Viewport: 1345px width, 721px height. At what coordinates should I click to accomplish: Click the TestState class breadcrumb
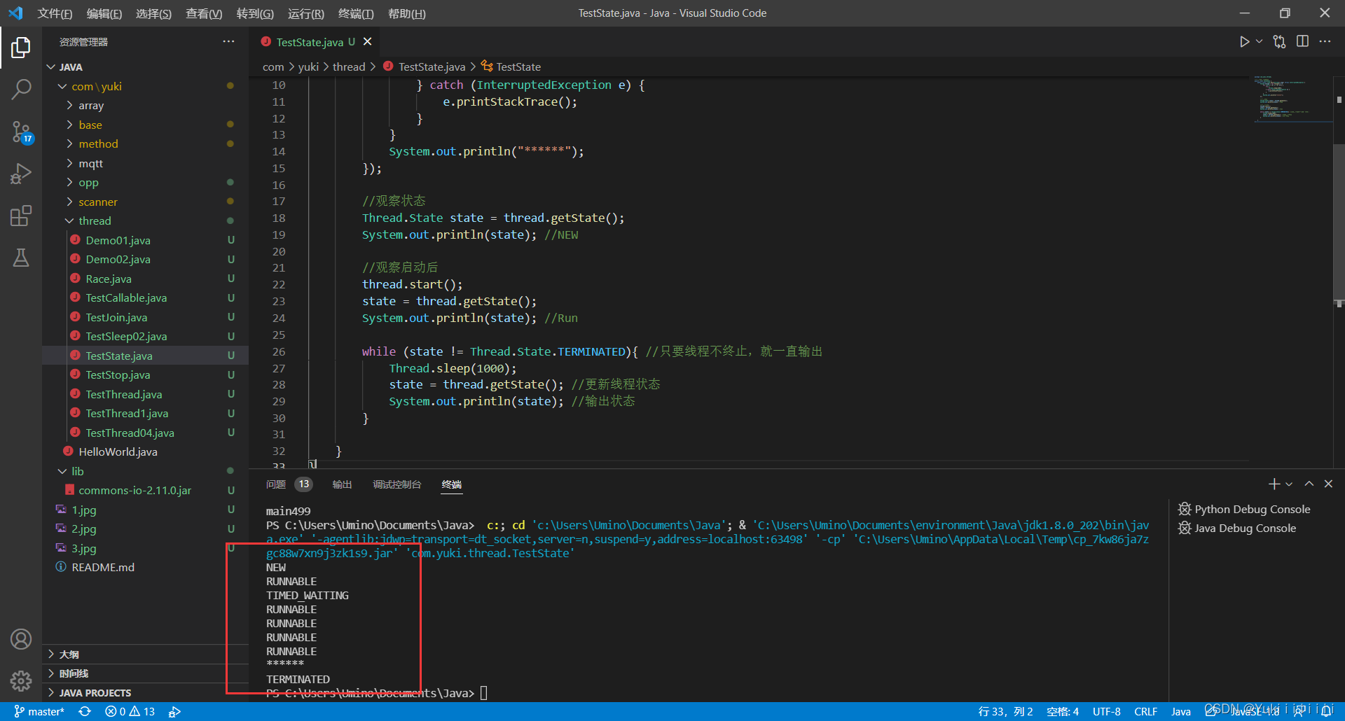pyautogui.click(x=511, y=66)
